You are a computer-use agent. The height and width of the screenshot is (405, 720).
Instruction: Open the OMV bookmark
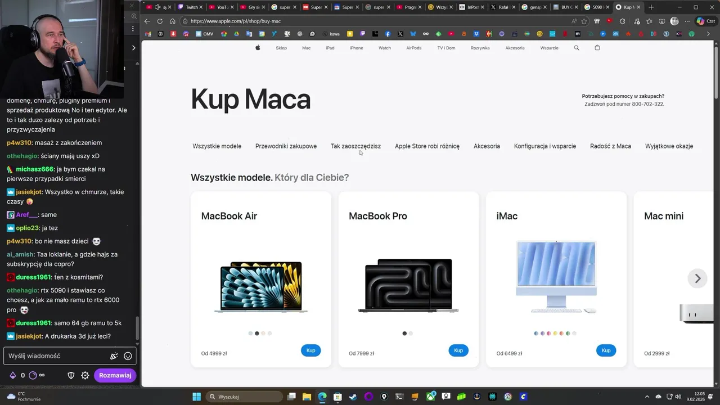click(205, 34)
